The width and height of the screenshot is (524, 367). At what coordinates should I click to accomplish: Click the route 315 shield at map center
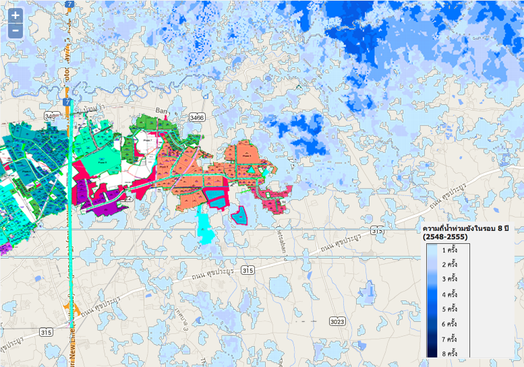248,270
